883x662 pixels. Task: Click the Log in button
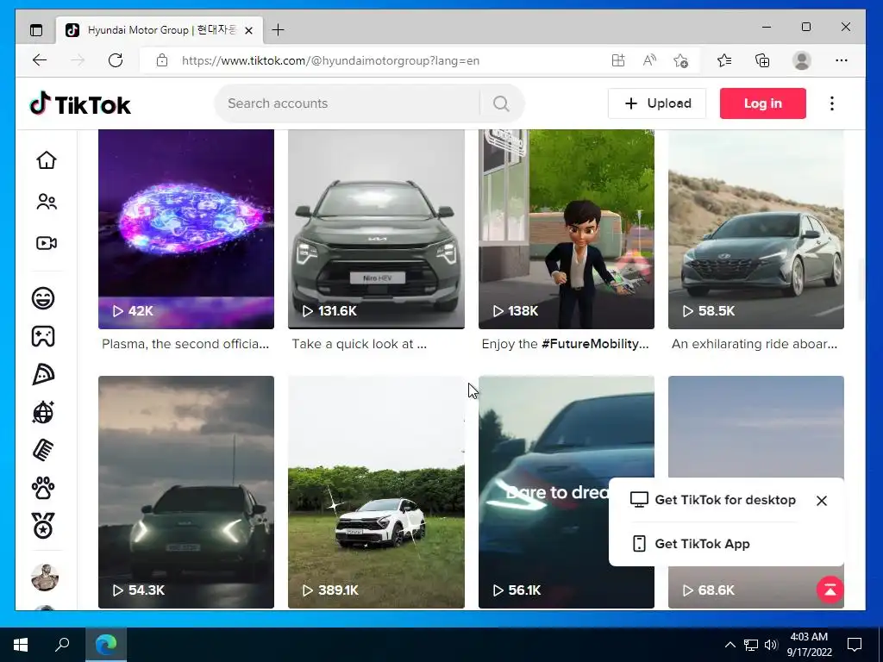point(762,103)
